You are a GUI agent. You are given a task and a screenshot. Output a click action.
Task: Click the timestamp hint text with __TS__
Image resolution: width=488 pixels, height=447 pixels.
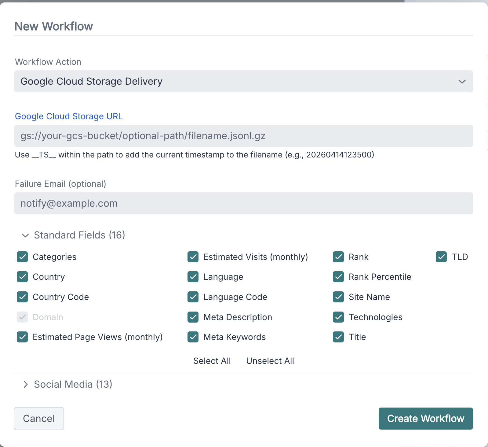(195, 155)
